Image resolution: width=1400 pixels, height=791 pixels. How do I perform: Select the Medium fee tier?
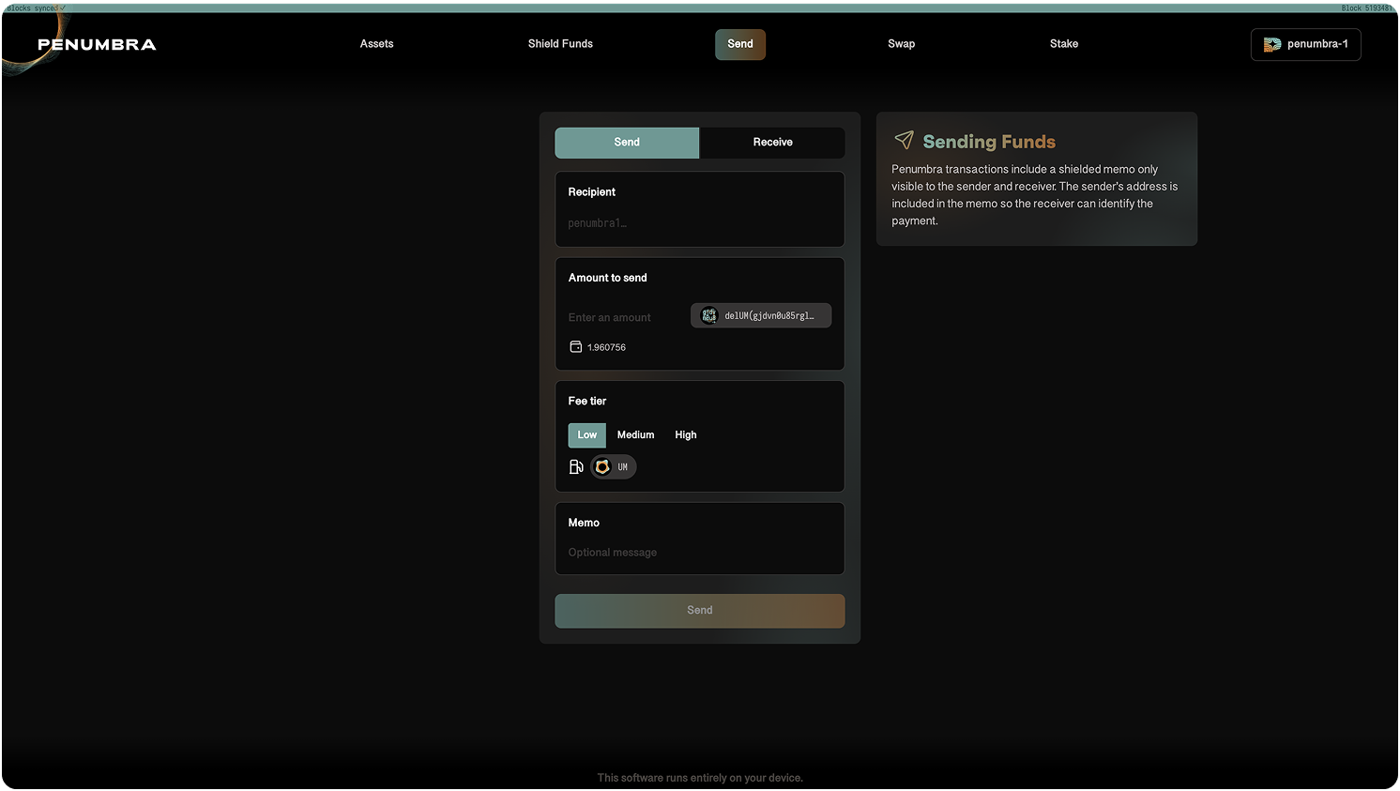[635, 434]
